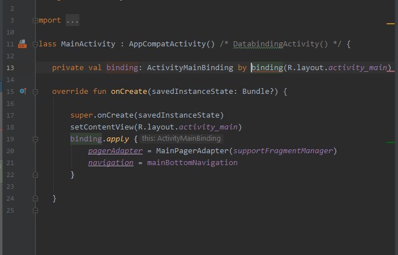Expand the collapsed import block on line 3
This screenshot has height=255, width=398.
[x=35, y=20]
